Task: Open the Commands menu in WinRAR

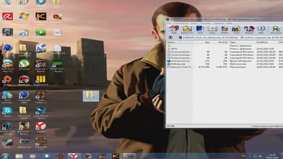Action: (181, 23)
